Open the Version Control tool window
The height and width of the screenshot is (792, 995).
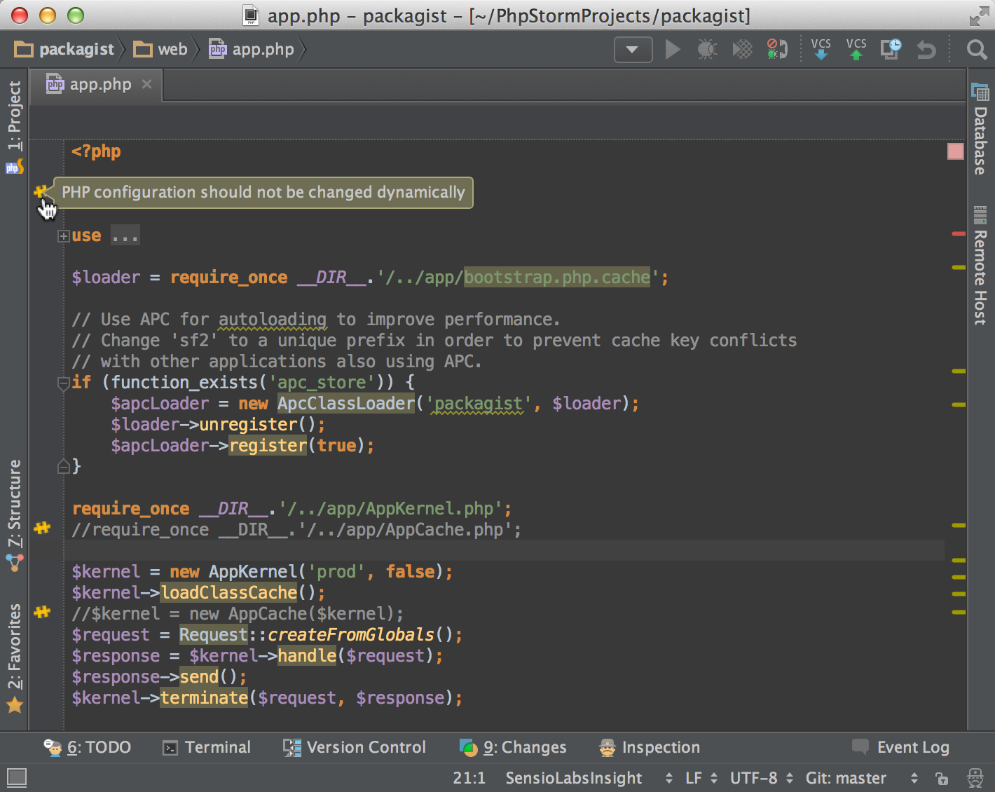355,747
